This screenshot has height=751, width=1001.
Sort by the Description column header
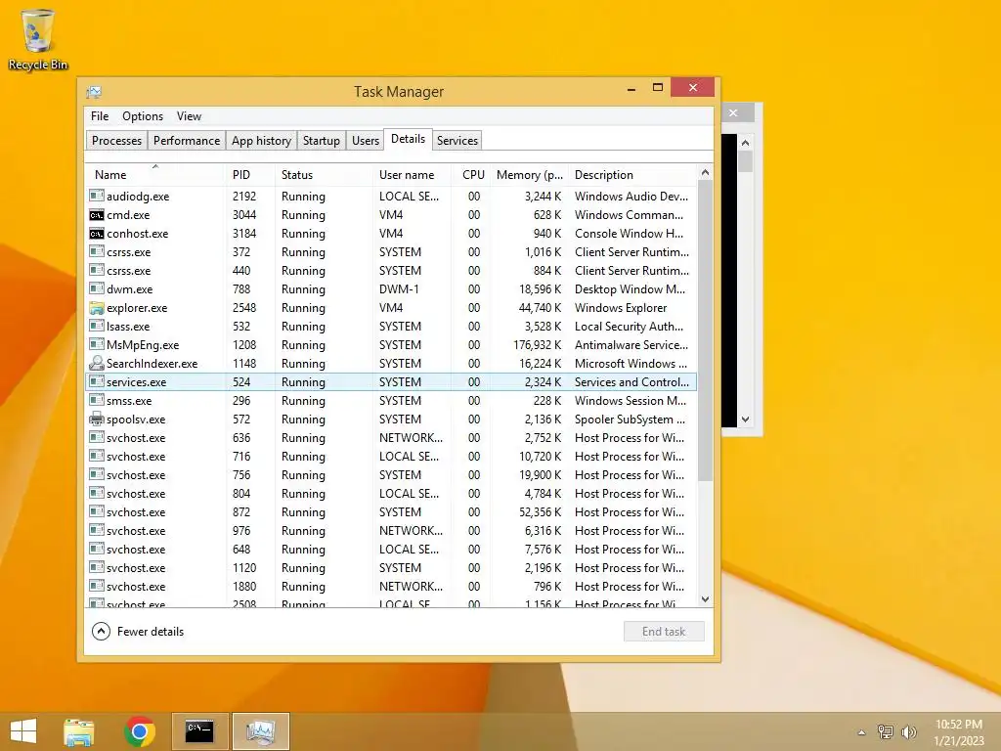632,174
